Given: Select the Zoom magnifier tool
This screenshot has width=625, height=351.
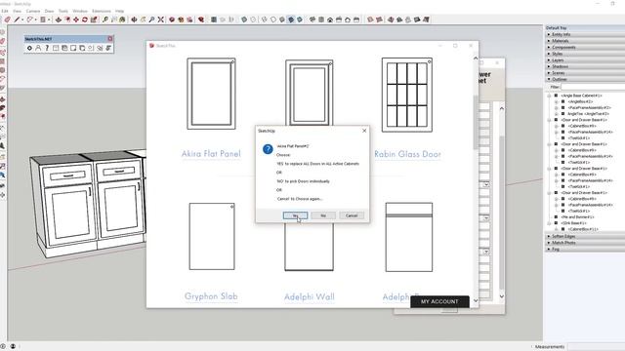Looking at the screenshot, I should (152, 19).
